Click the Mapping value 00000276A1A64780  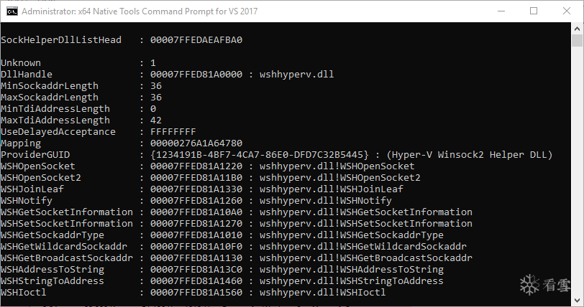(196, 143)
